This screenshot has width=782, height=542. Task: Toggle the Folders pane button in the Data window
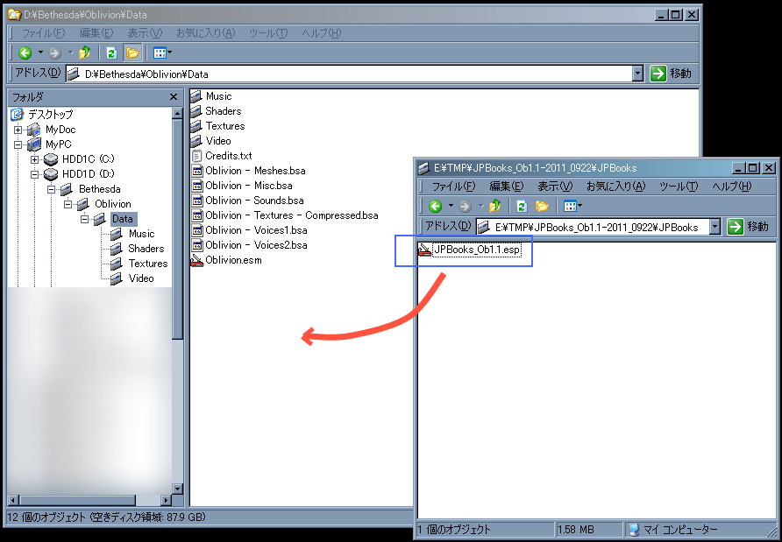pos(132,53)
